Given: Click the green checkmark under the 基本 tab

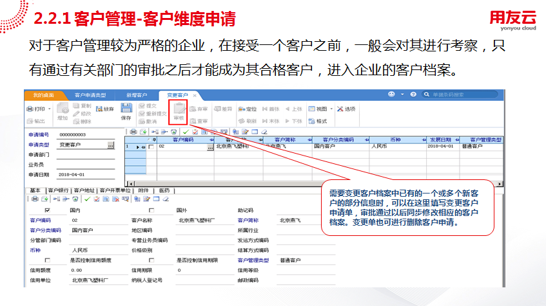Looking at the screenshot, I should pos(87,199).
